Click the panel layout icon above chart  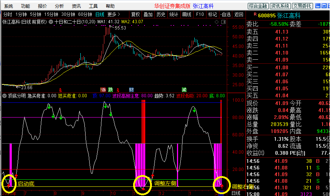tap(223, 22)
